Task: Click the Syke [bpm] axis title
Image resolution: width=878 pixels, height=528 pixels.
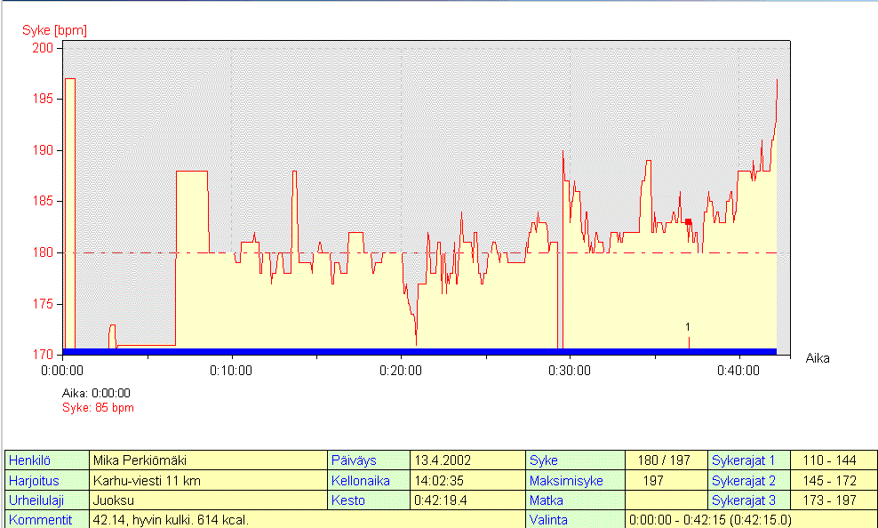Action: 54,30
